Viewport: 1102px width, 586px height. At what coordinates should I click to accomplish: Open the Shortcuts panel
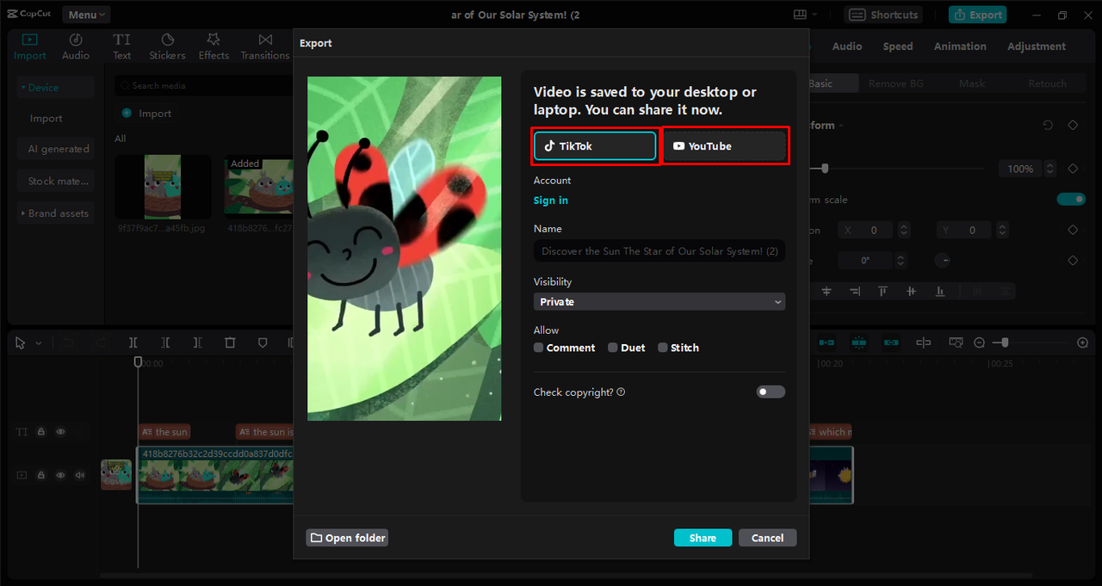click(882, 15)
